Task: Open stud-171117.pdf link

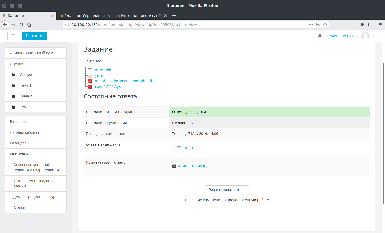Action: click(109, 86)
